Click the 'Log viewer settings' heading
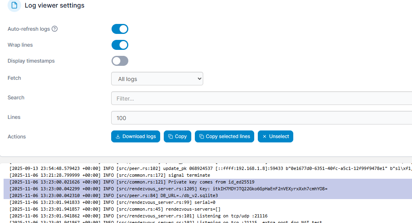Image resolution: width=412 pixels, height=223 pixels. (55, 6)
